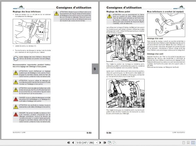This screenshot has height=146, width=196.
Task: Go to the previous page
Action: pos(73,143)
